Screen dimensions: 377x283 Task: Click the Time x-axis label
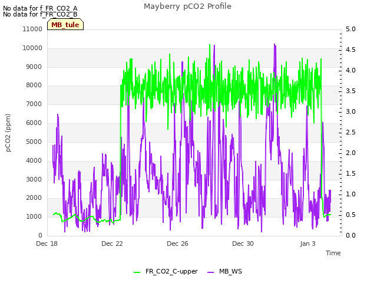pyautogui.click(x=333, y=253)
